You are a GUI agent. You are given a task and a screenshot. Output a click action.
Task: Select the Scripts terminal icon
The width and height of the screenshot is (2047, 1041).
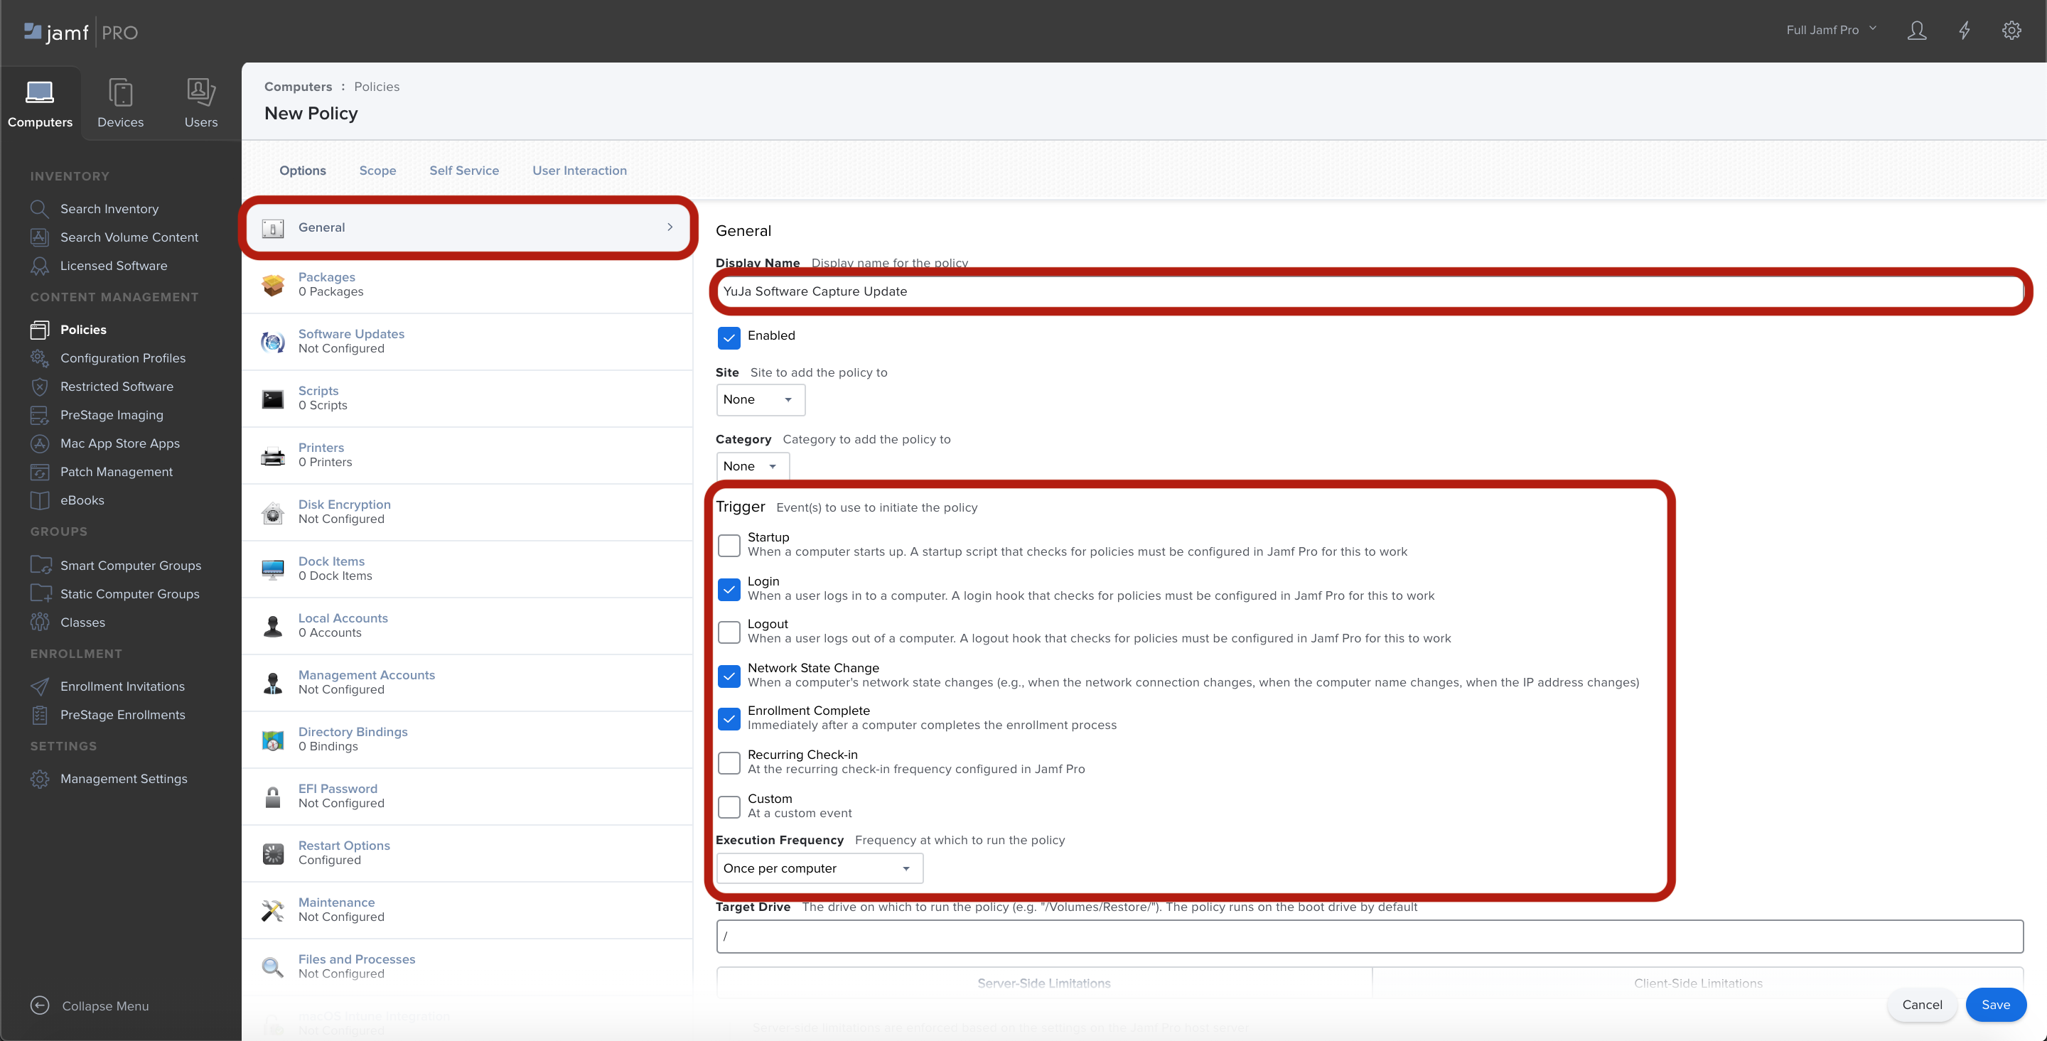coord(272,398)
